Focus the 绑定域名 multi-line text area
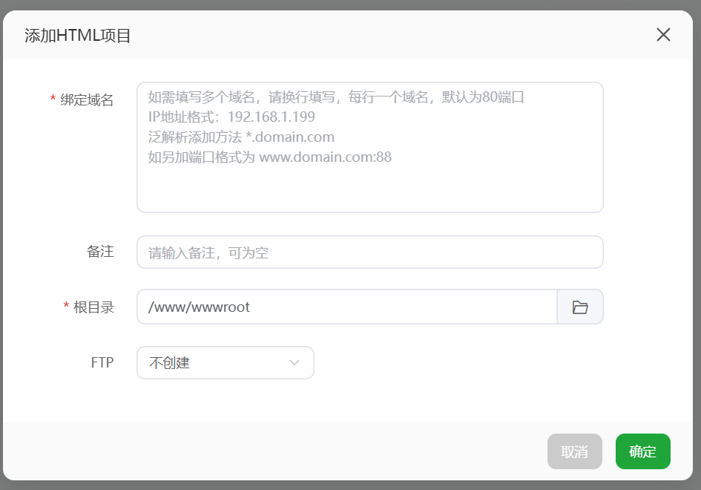Image resolution: width=701 pixels, height=490 pixels. pyautogui.click(x=369, y=186)
